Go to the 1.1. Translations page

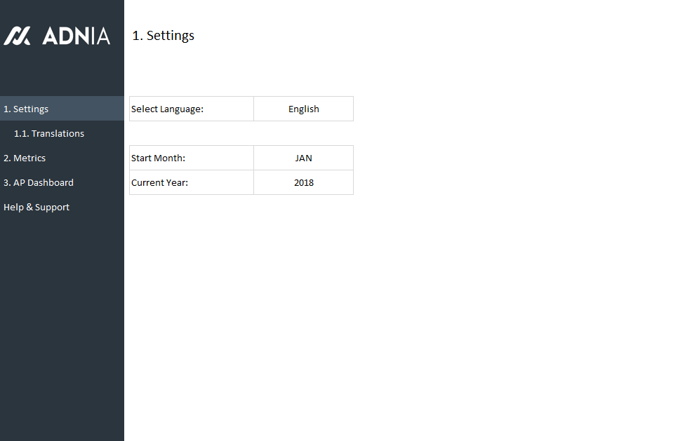coord(49,133)
